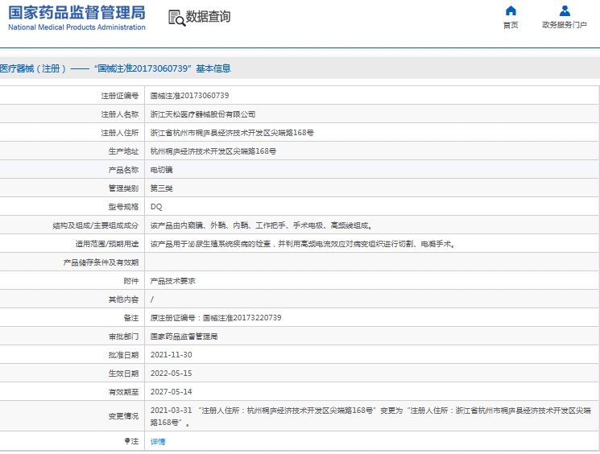Viewport: 600px width, 454px height.
Task: Click the 有效期至 row label
Action: [x=123, y=392]
